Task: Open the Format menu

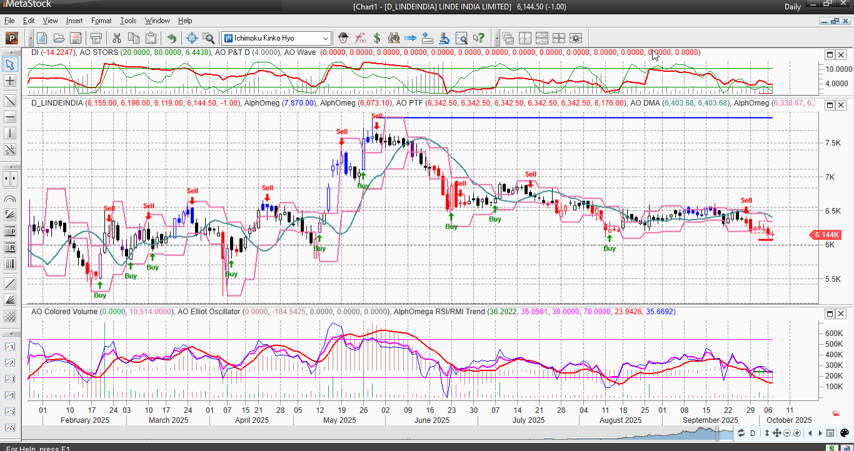Action: pyautogui.click(x=101, y=21)
